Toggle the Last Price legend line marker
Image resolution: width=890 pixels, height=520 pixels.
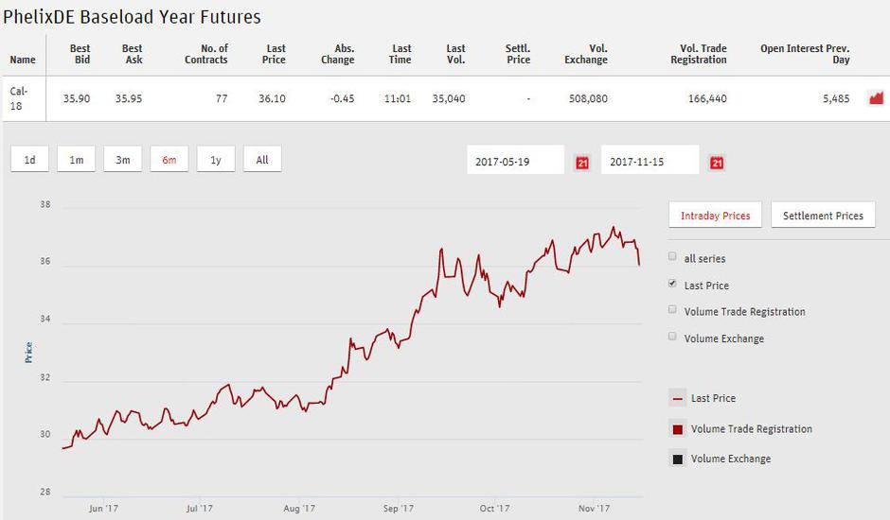tap(677, 399)
